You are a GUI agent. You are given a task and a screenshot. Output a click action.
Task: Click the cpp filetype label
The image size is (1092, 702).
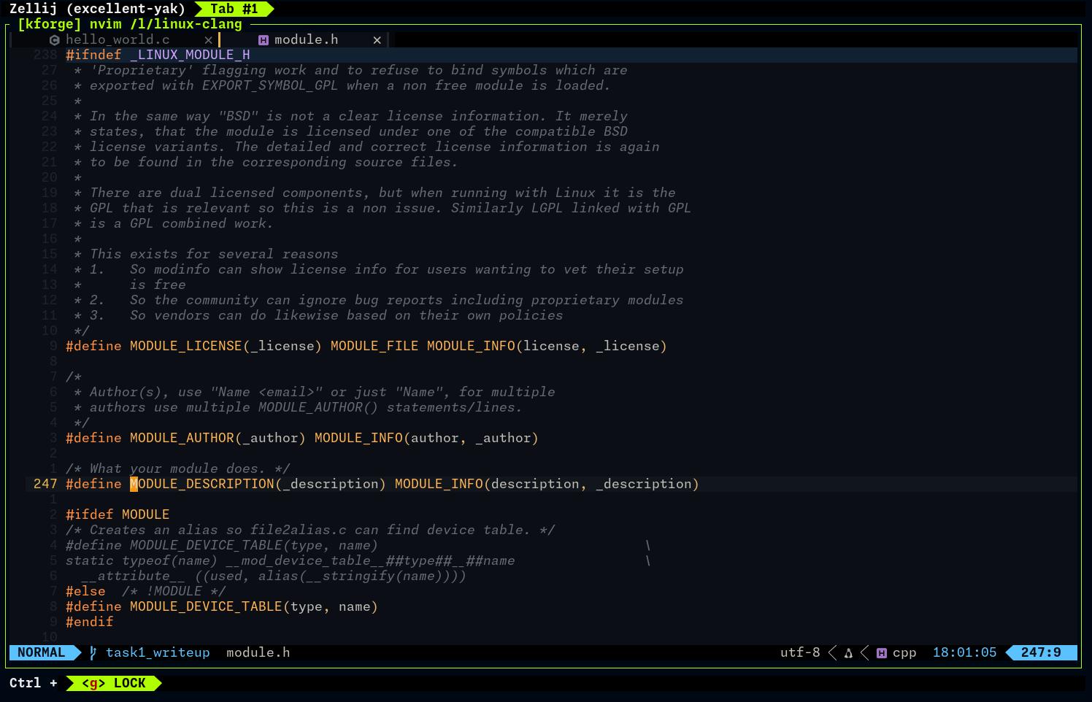[x=904, y=653]
